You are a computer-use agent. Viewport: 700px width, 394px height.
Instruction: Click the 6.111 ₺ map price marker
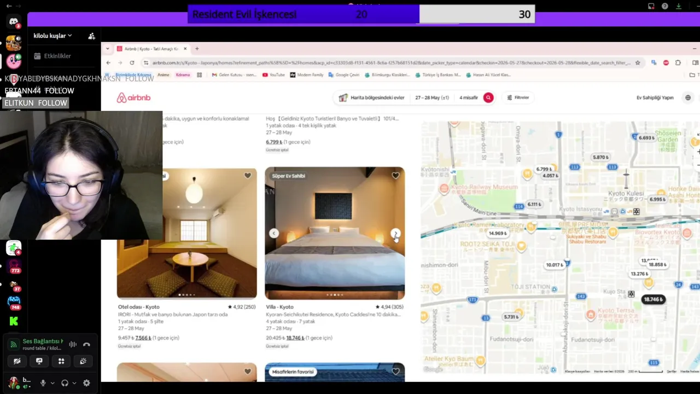click(x=534, y=205)
